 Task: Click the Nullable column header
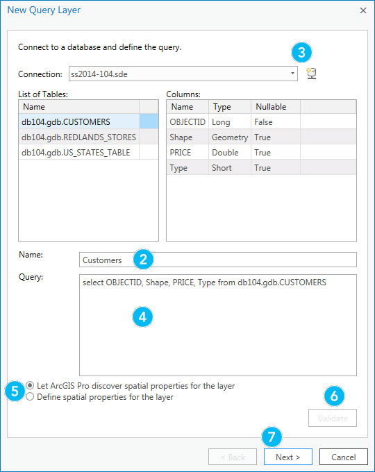pyautogui.click(x=276, y=107)
